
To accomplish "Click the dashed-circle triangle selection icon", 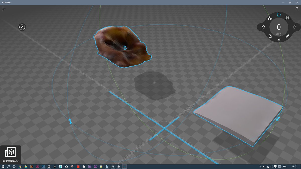I will tap(22, 27).
